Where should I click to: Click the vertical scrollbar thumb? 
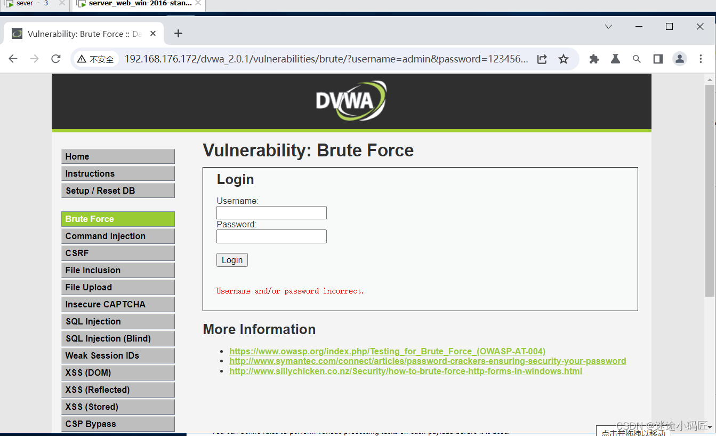coord(710,191)
